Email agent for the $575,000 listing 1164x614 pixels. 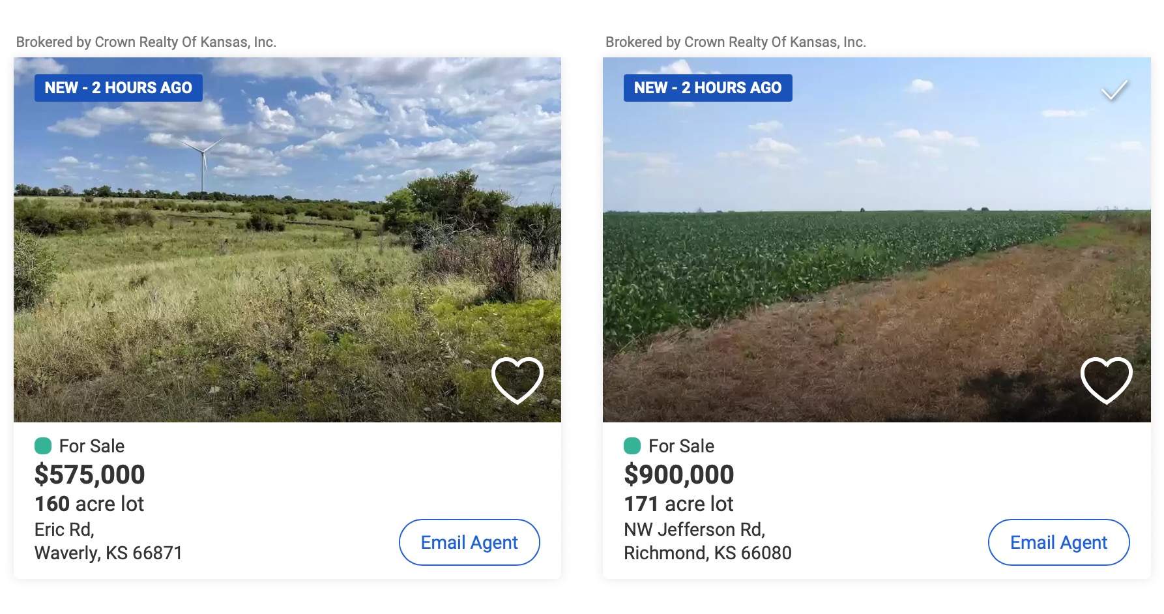[469, 542]
